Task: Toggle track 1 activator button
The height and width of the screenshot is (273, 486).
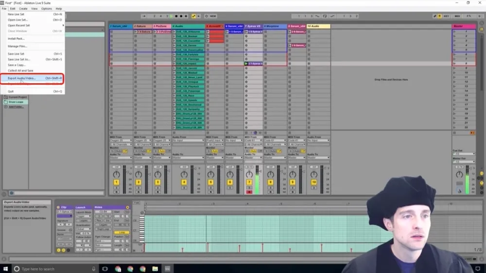Action: coord(116,182)
